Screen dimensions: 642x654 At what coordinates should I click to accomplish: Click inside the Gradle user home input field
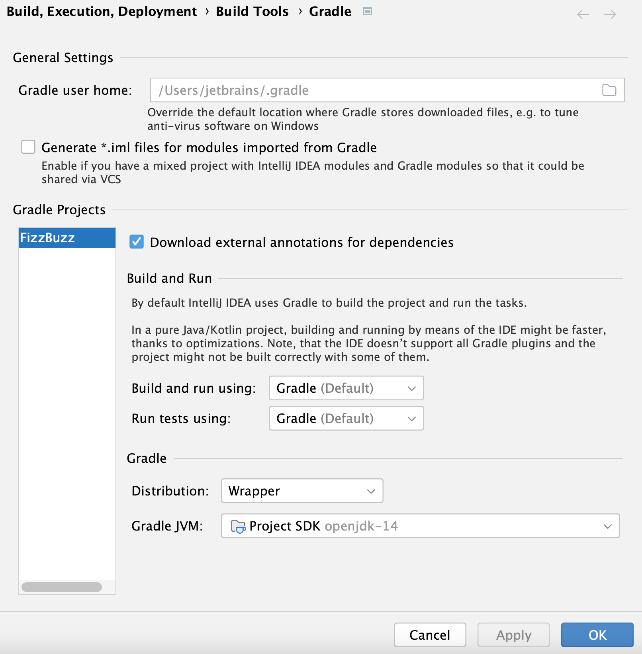point(358,90)
